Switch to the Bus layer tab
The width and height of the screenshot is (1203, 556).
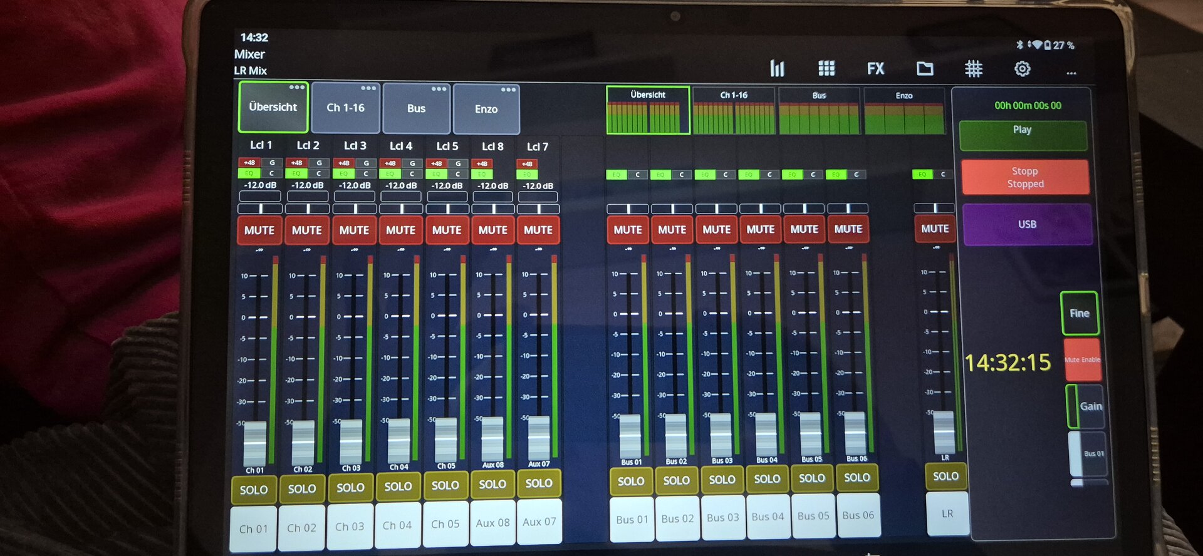pos(416,109)
